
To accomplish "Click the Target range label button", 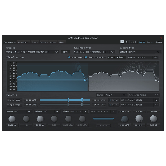I will pyautogui.click(x=14, y=105).
